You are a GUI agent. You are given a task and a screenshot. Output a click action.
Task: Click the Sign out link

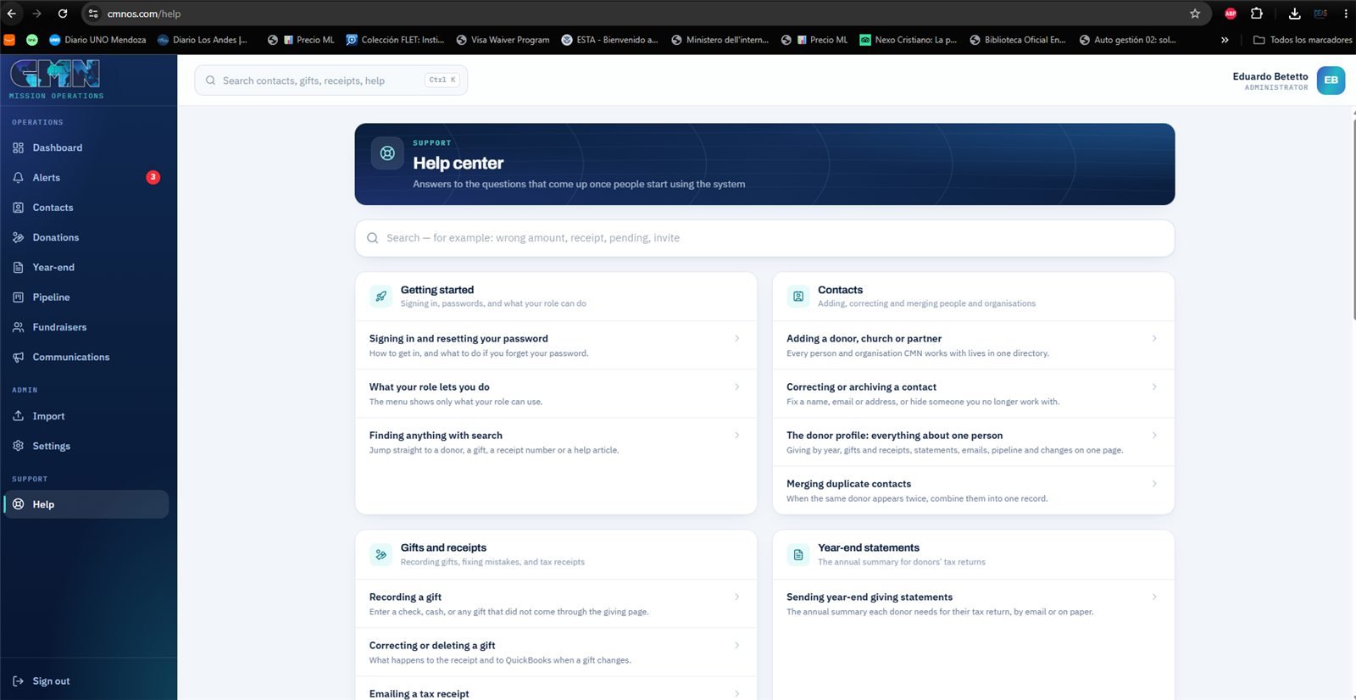pos(51,681)
